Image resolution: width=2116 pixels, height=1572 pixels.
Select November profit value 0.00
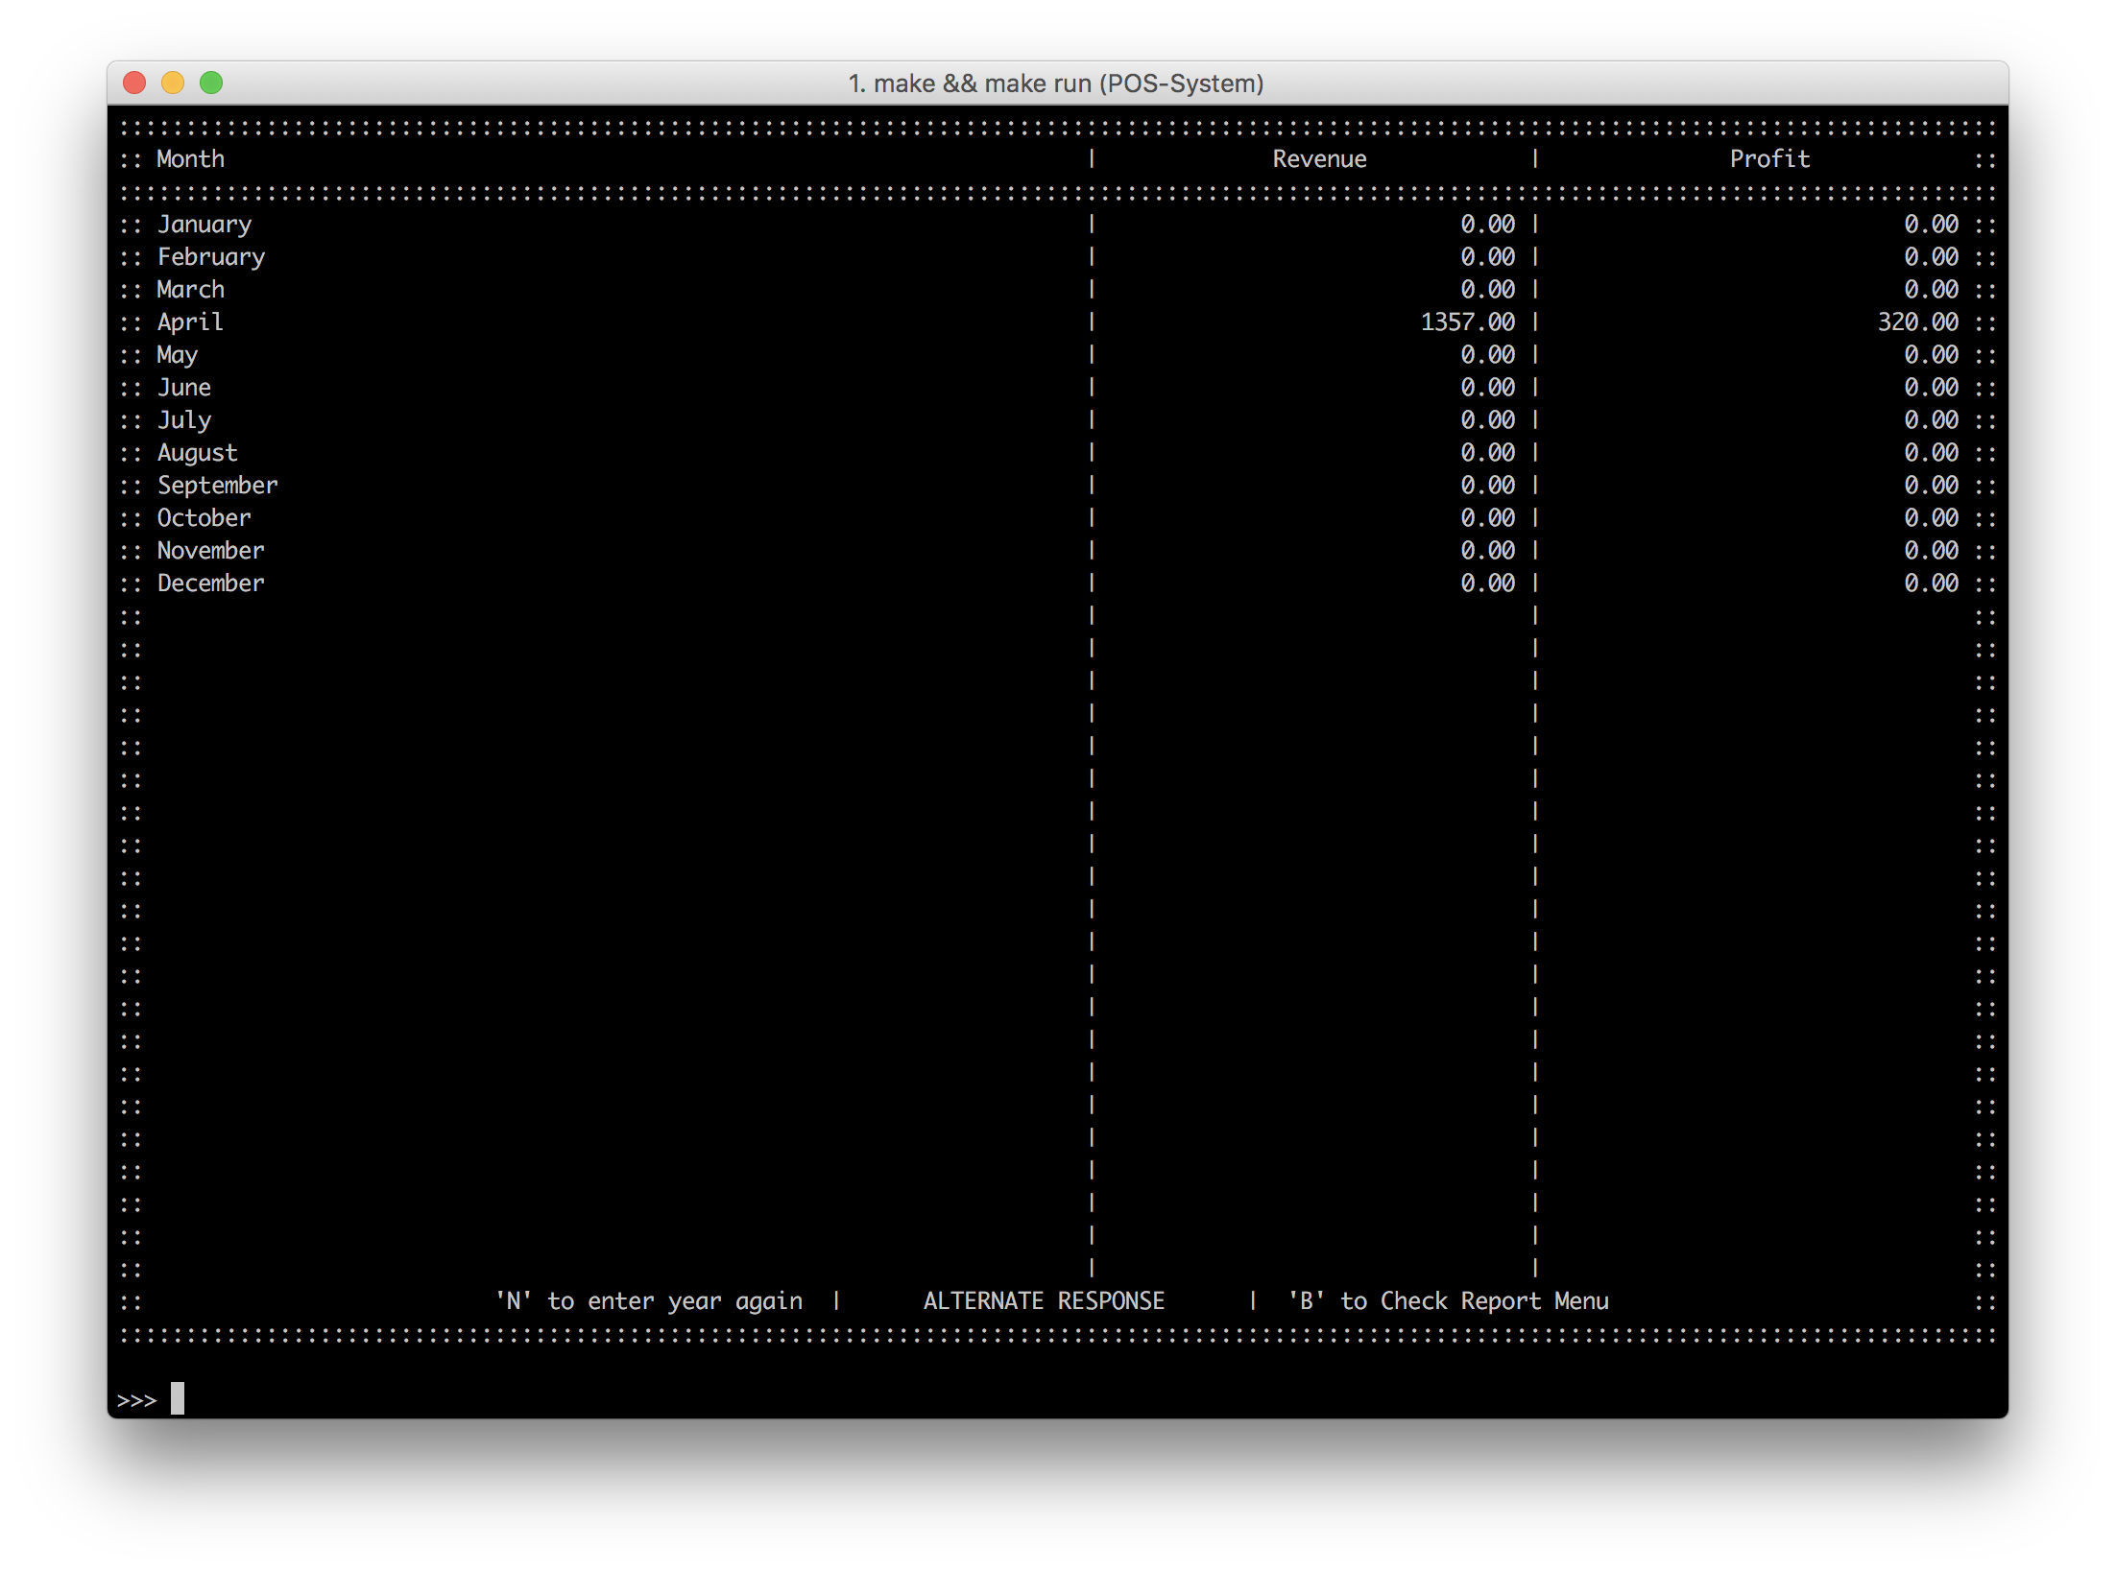tap(1932, 551)
